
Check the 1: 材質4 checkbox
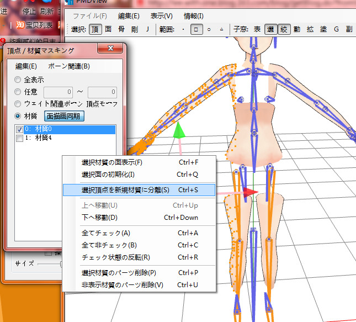click(19, 138)
